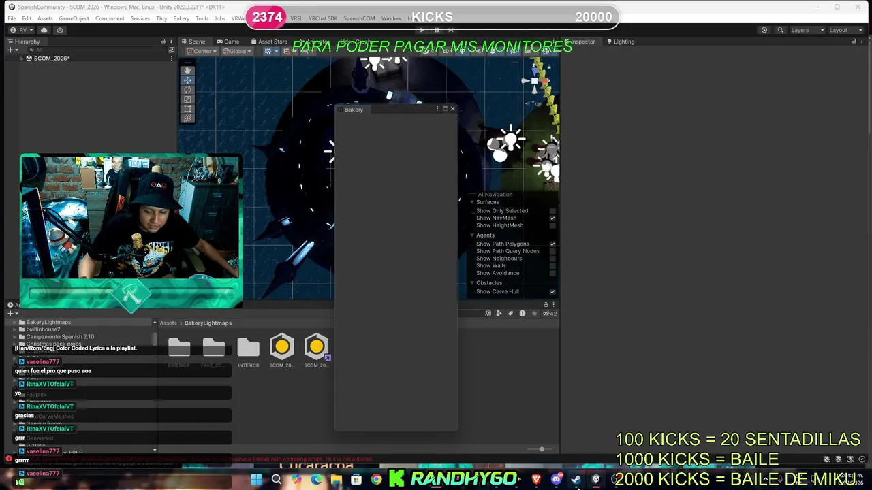Open the Global handle rotation dropdown

point(238,52)
